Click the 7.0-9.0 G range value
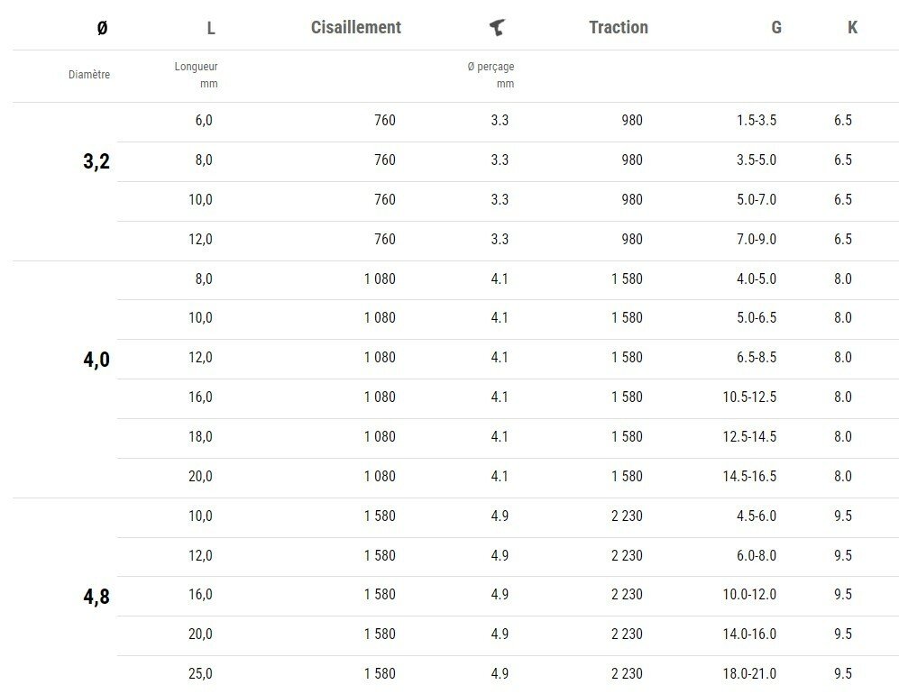Viewport: 899px width, 694px height. [756, 239]
